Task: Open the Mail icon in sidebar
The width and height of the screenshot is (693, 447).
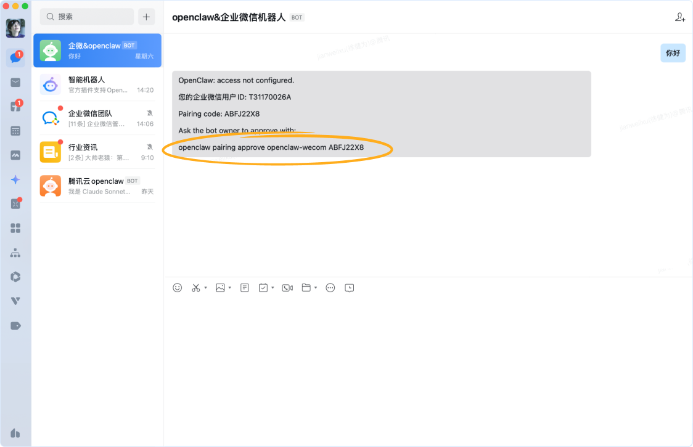Action: pos(15,83)
